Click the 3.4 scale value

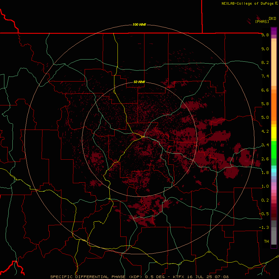(x=265, y=145)
